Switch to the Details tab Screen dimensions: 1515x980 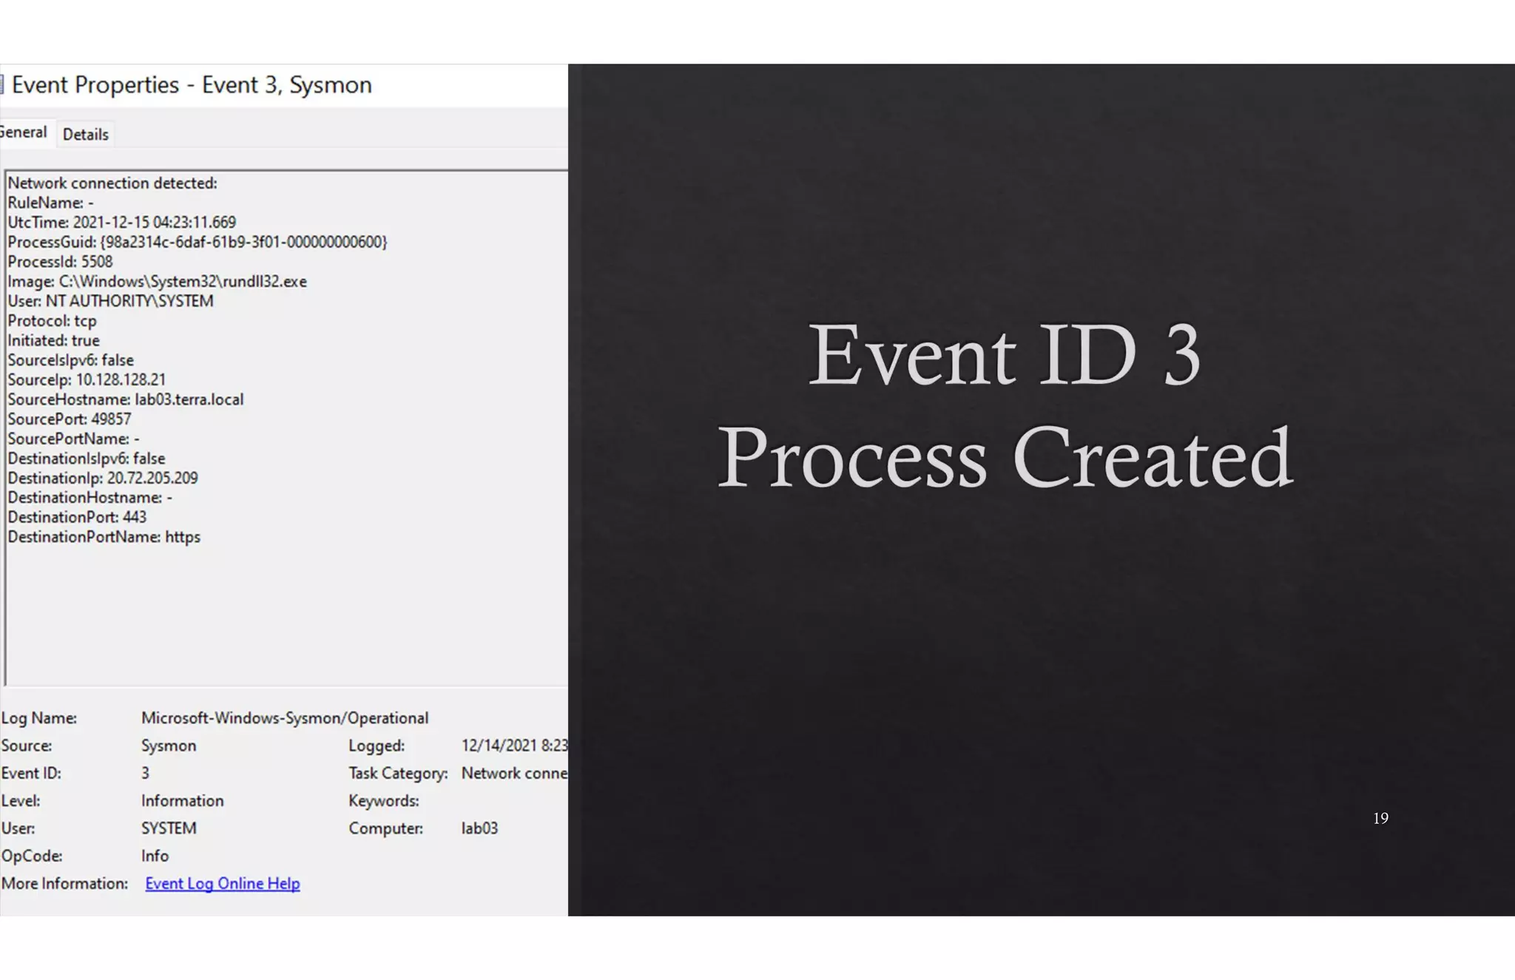point(85,135)
